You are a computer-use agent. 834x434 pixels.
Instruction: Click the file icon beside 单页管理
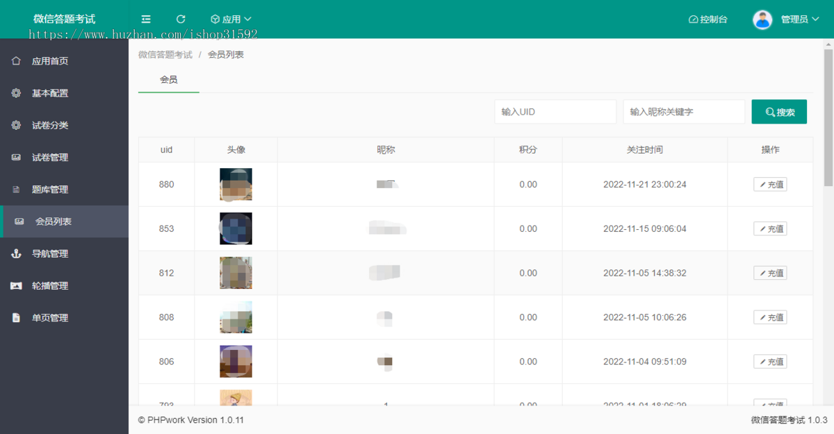click(16, 317)
